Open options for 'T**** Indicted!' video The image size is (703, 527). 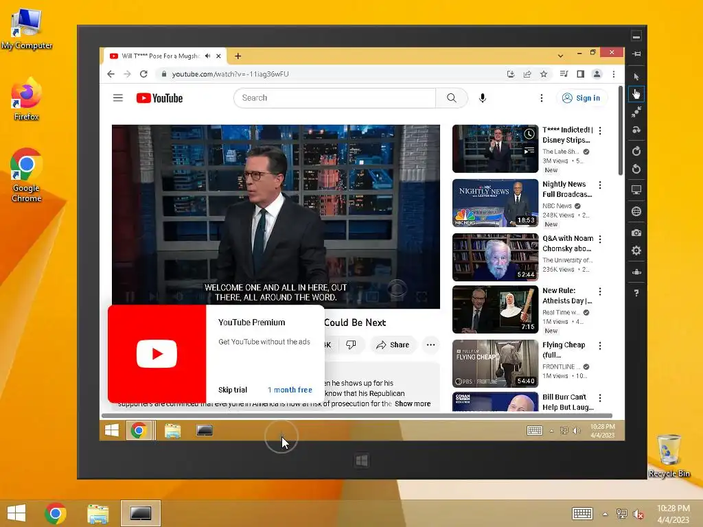pyautogui.click(x=600, y=130)
